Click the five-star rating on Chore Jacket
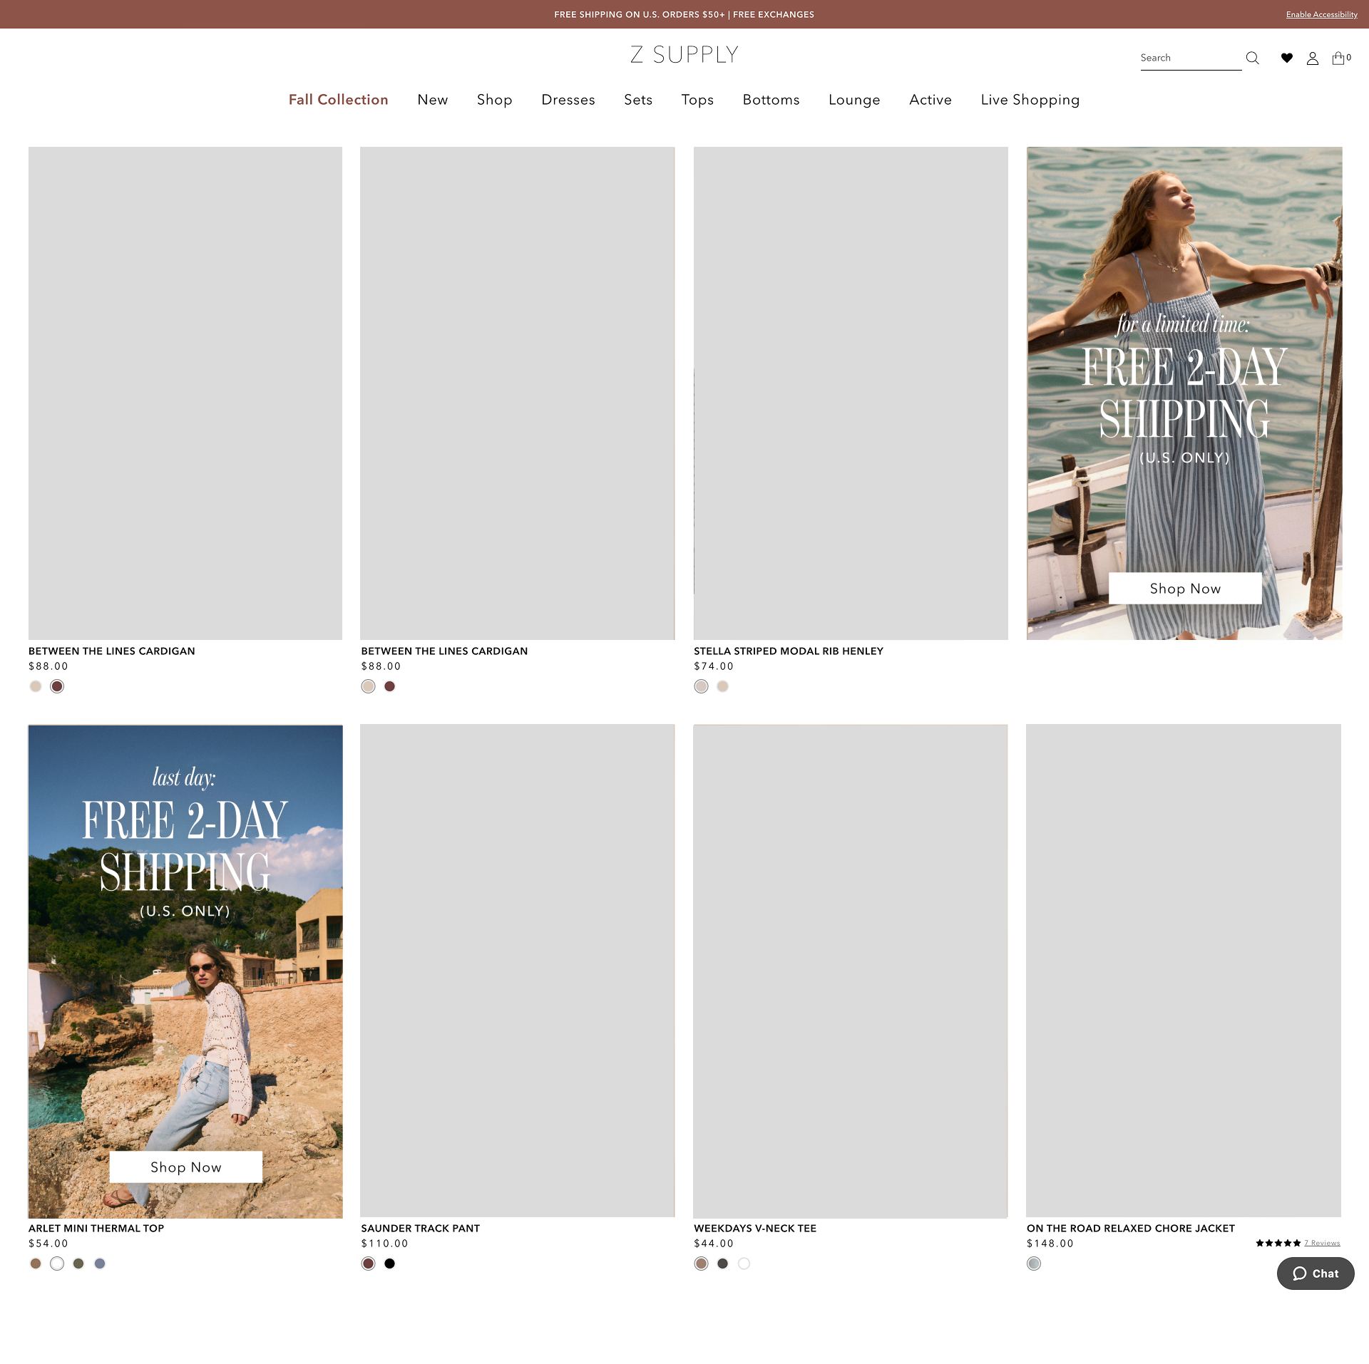The image size is (1369, 1364). point(1278,1243)
